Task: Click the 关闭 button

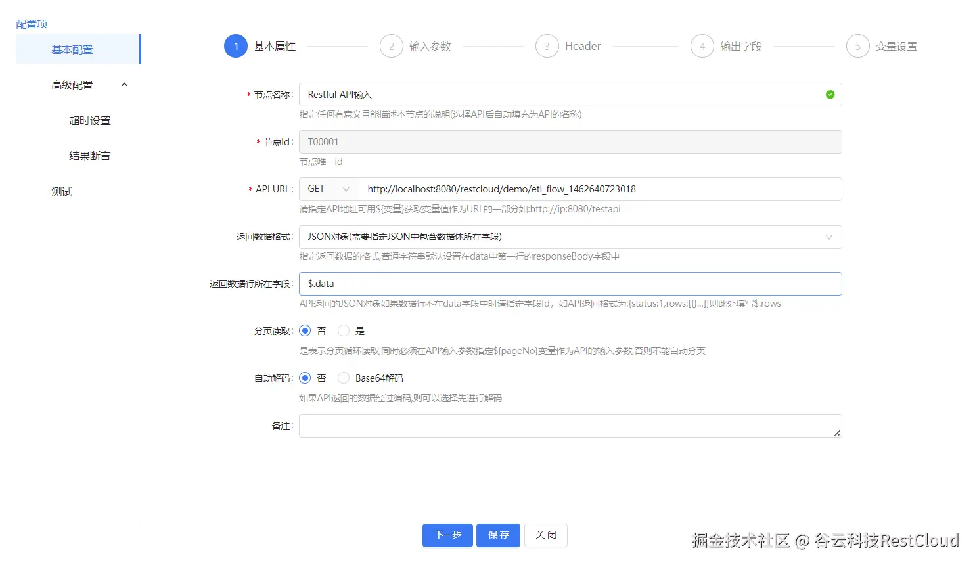Action: pyautogui.click(x=545, y=535)
